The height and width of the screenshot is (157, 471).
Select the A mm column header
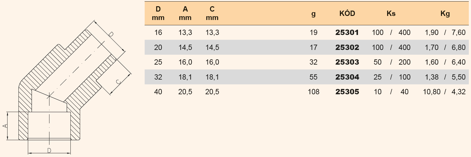point(185,14)
